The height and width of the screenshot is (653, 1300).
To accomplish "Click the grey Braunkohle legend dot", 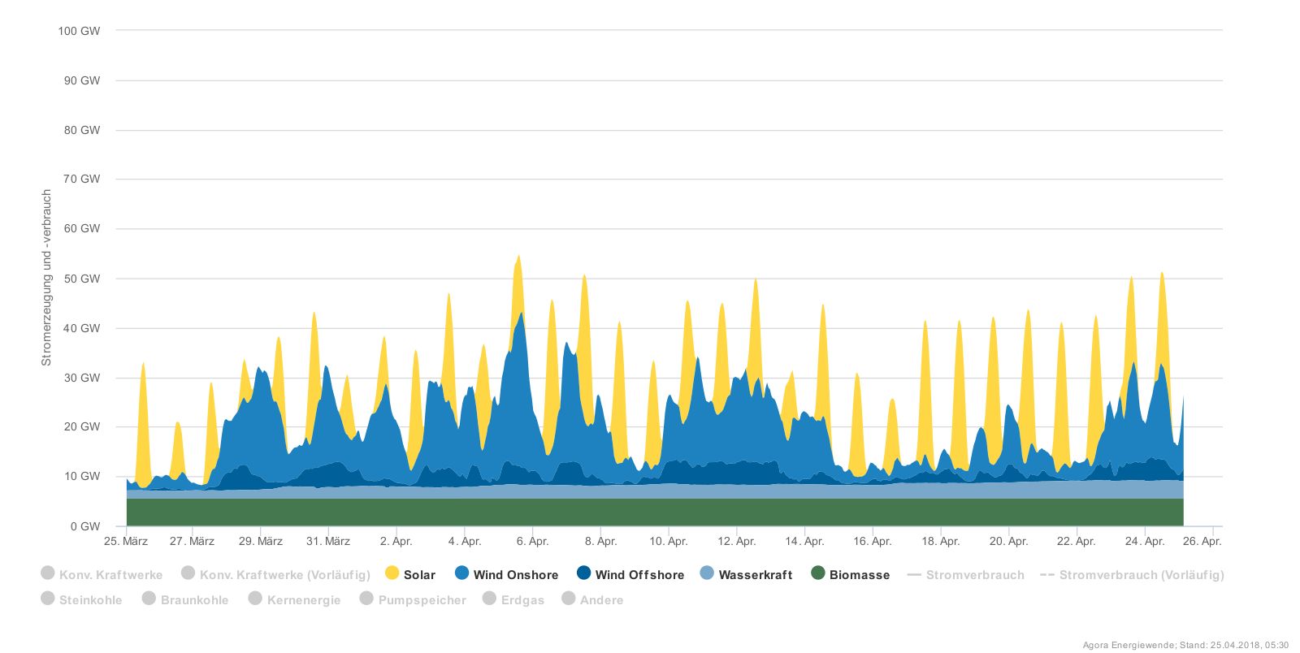I will (x=149, y=599).
